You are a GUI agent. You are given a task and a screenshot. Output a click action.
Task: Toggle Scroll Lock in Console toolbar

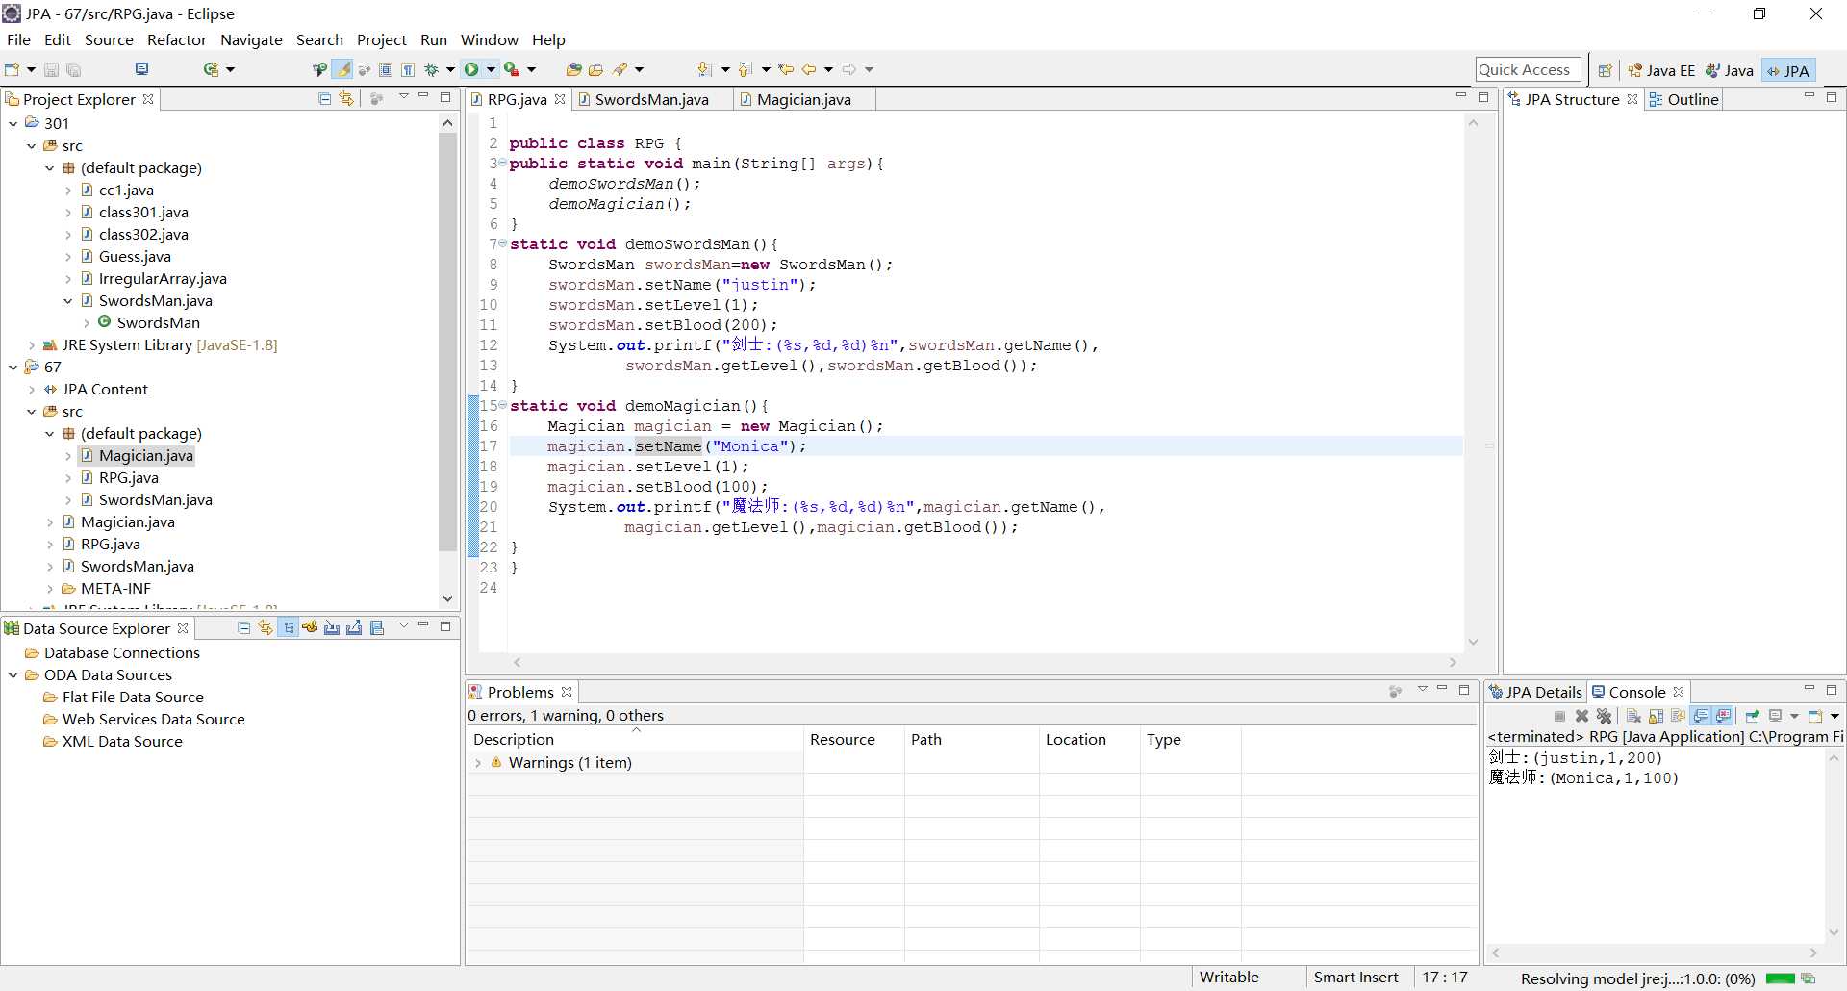[1656, 716]
